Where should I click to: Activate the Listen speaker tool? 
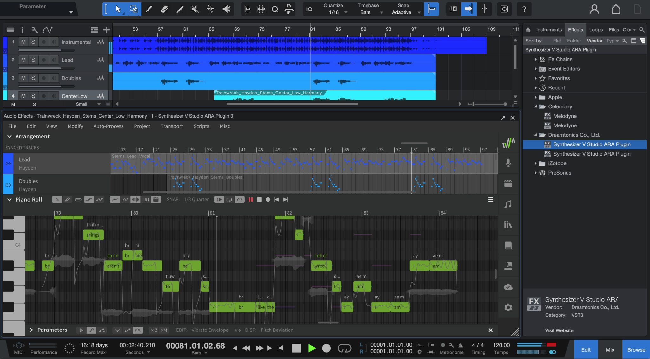tap(226, 9)
